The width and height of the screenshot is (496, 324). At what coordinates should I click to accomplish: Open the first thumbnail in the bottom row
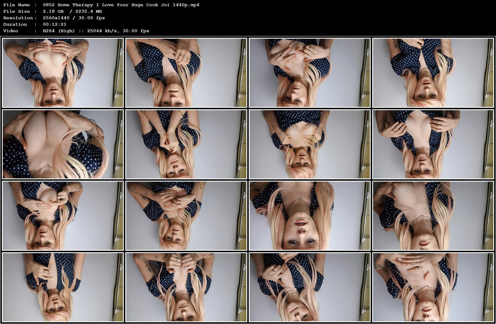tap(63, 287)
